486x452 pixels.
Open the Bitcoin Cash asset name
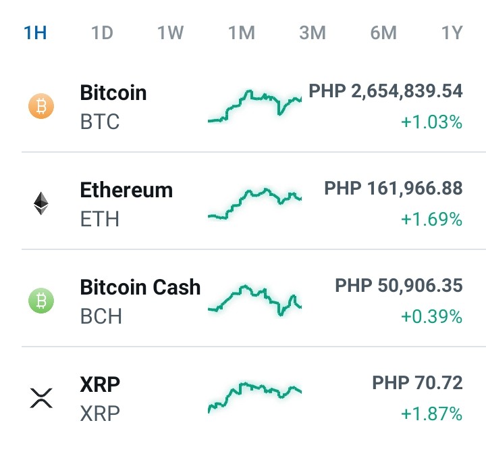click(140, 287)
